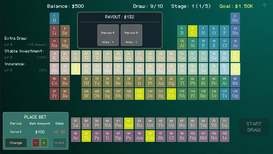Select the Hydrogen element tile
This screenshot has width=273, height=154.
[x=54, y=18]
